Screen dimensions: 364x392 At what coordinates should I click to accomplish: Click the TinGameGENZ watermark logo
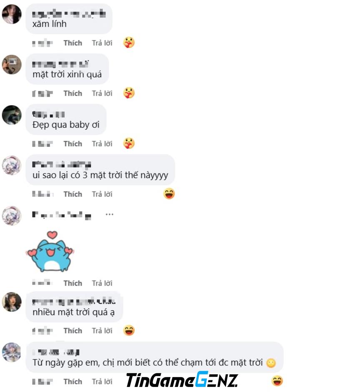[182, 379]
